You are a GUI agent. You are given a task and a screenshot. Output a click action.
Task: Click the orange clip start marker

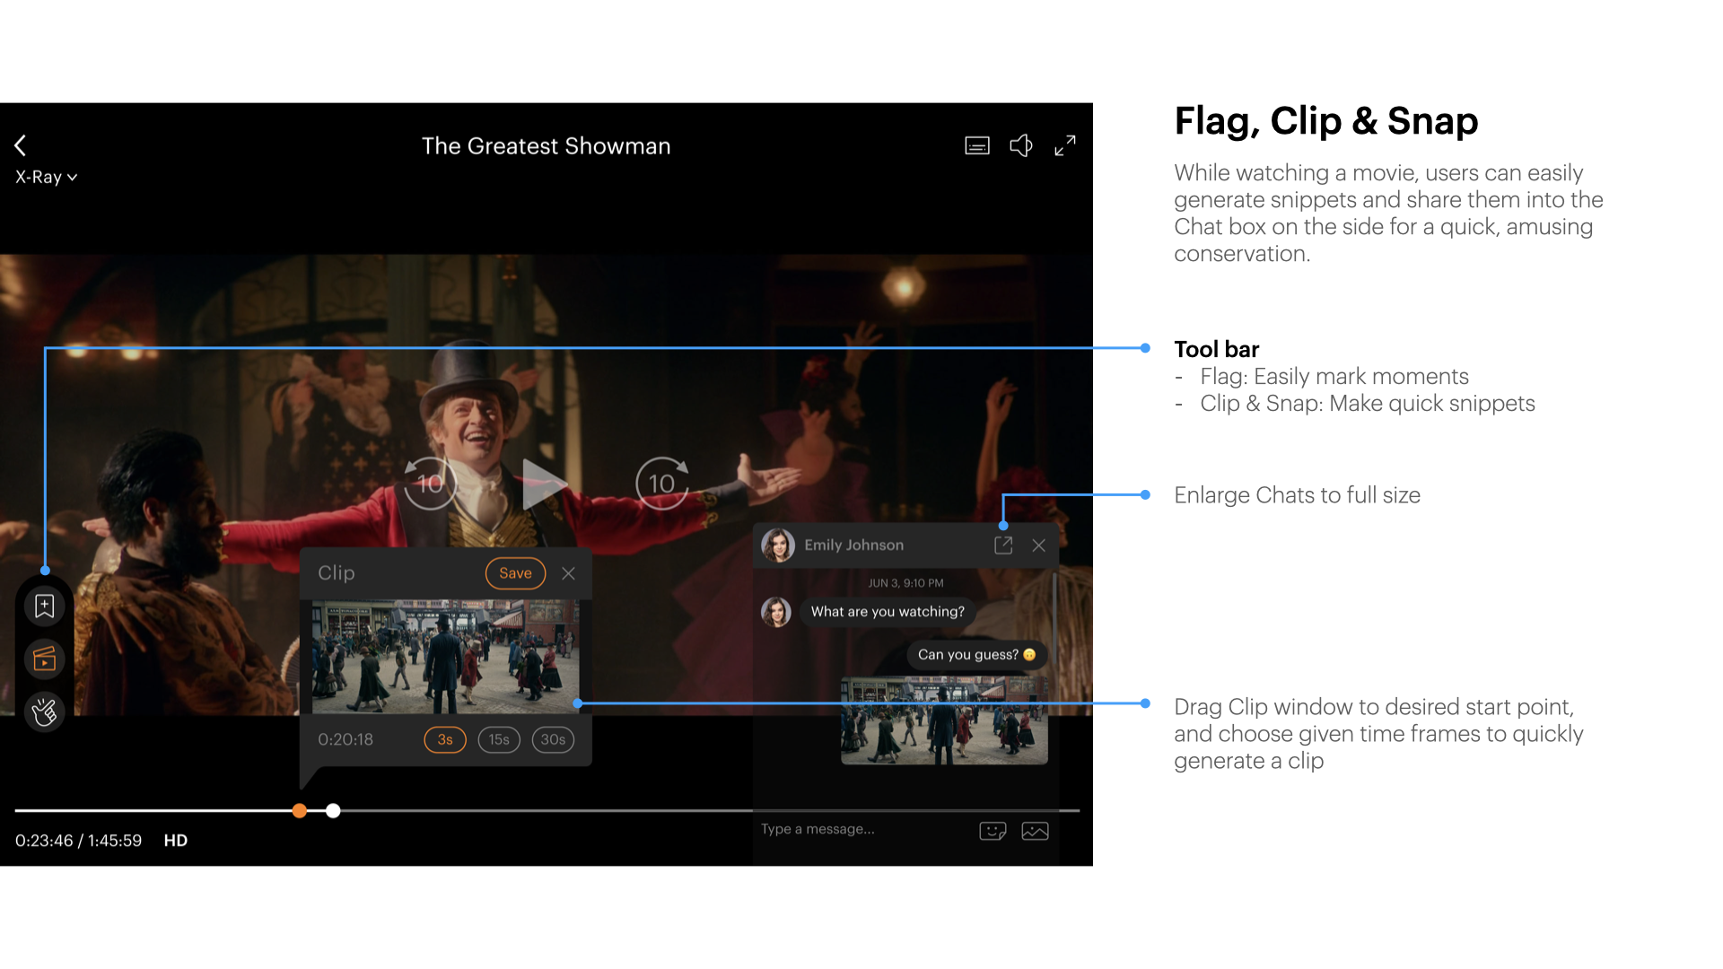tap(300, 811)
